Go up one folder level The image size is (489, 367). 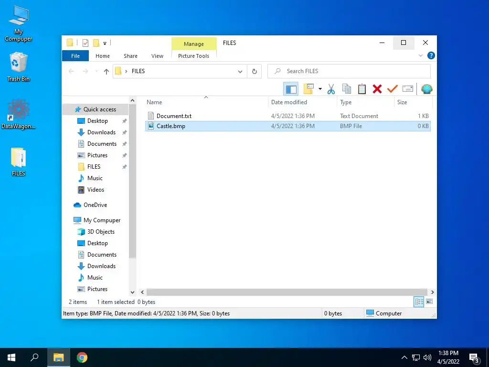coord(106,72)
